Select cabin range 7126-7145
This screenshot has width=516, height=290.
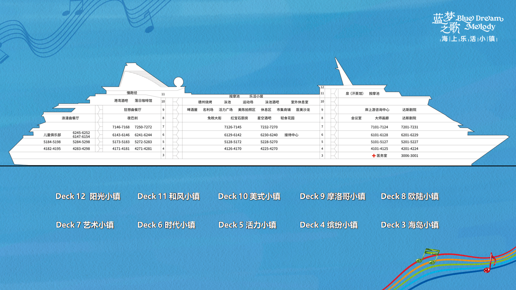(233, 127)
